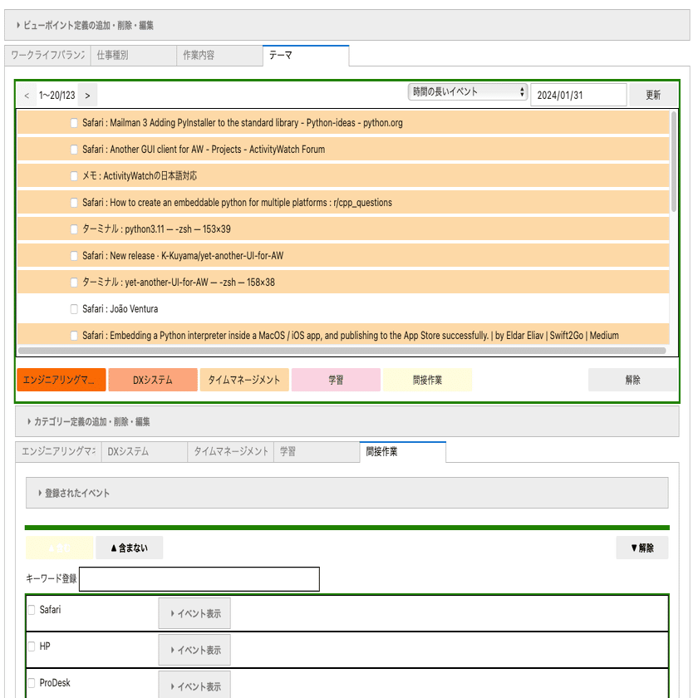Switch to ワークライフバランス tab
The image size is (698, 698).
(47, 55)
